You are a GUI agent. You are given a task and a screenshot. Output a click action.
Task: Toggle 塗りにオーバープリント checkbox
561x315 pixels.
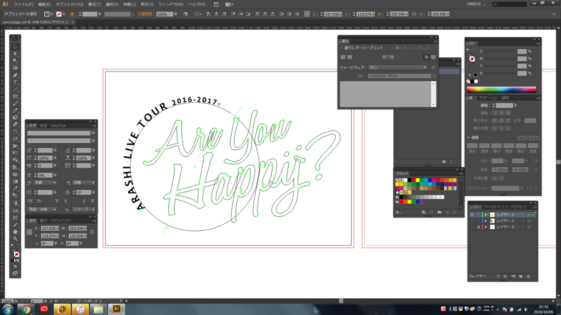[x=341, y=48]
